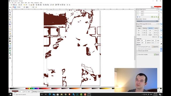Adjust export Width stepper arrows

pos(146,35)
